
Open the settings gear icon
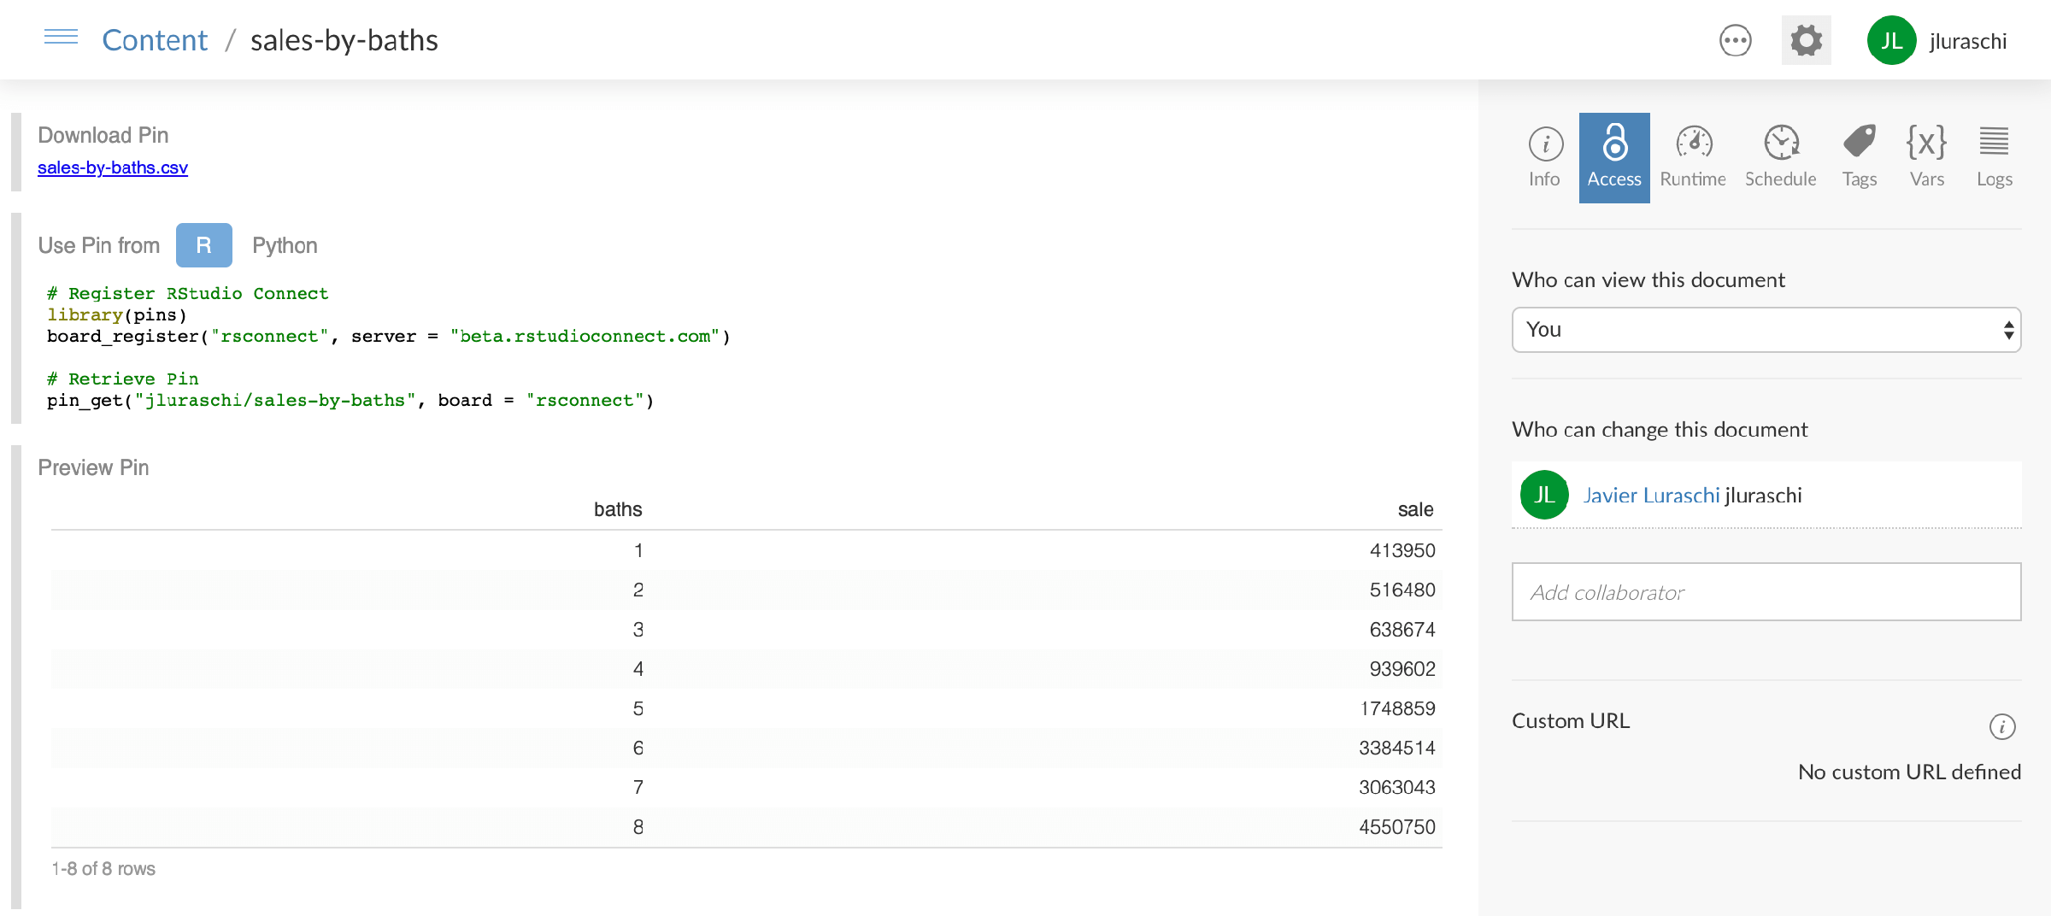point(1806,39)
